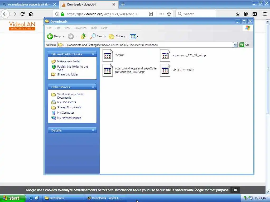Click Publish this folder to the Web
This screenshot has width=270, height=202.
(x=73, y=68)
